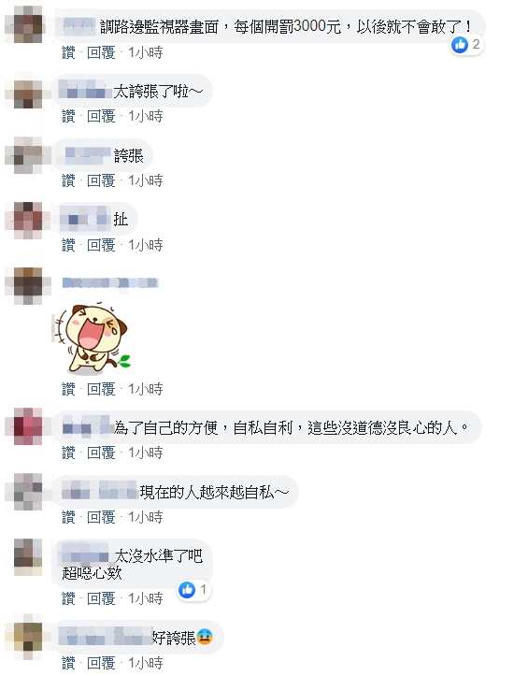Like the 現在的人越來越自私 comment
Viewport: 514px width, 676px height.
[68, 516]
